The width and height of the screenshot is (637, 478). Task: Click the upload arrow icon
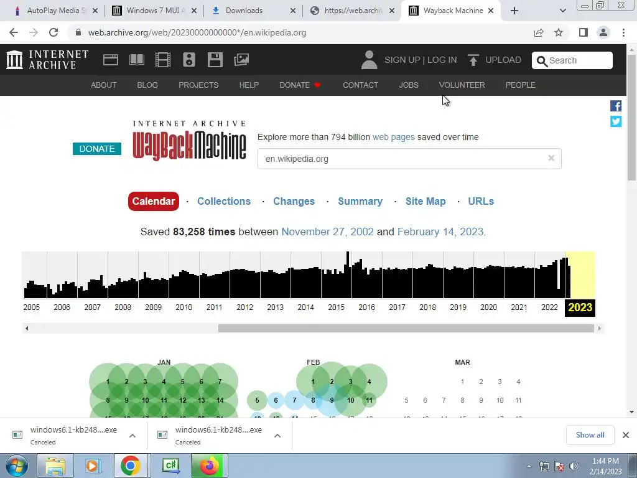coord(473,60)
